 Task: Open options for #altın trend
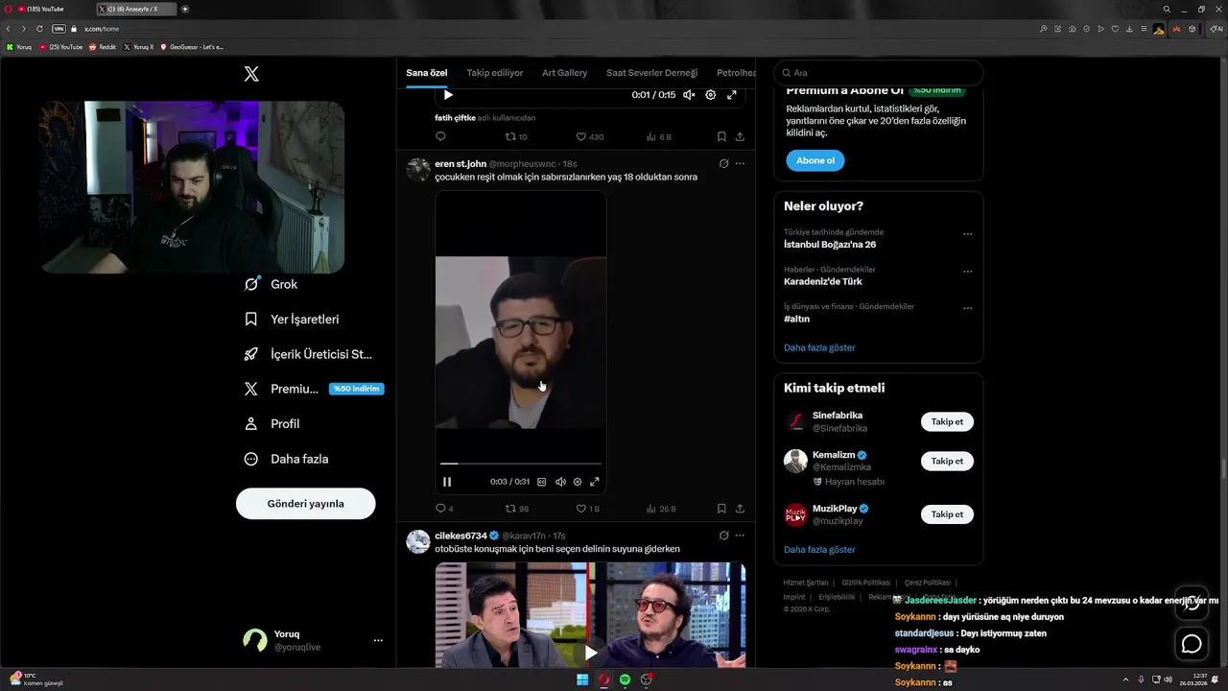967,309
